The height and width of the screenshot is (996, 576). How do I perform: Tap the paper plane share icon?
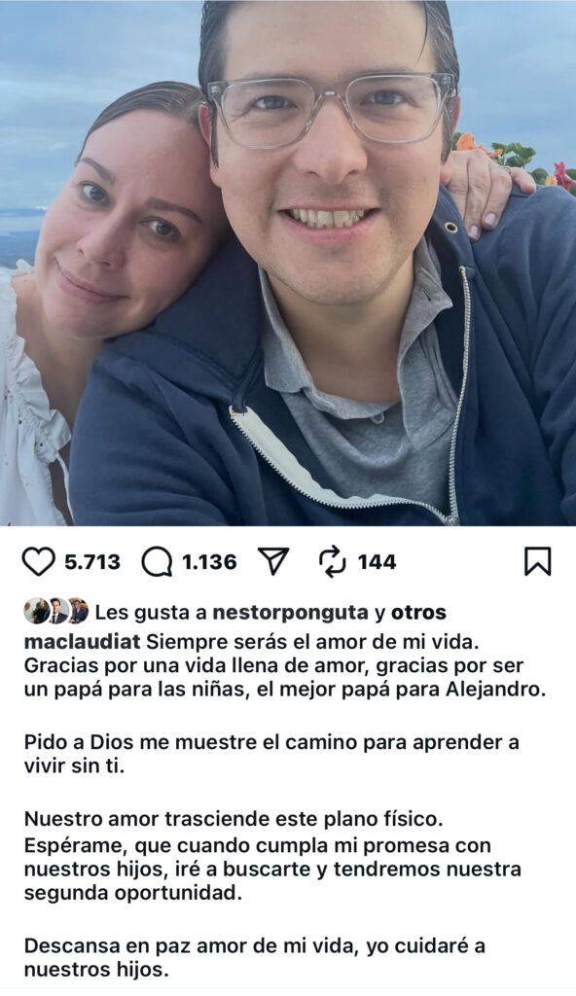pyautogui.click(x=274, y=561)
